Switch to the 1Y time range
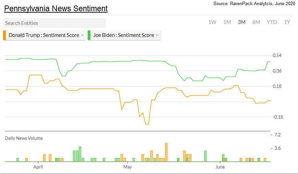The image size is (298, 174). pos(287,22)
